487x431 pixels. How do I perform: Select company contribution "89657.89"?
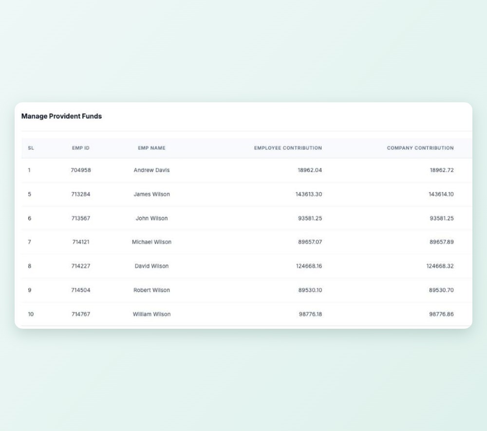coord(442,242)
